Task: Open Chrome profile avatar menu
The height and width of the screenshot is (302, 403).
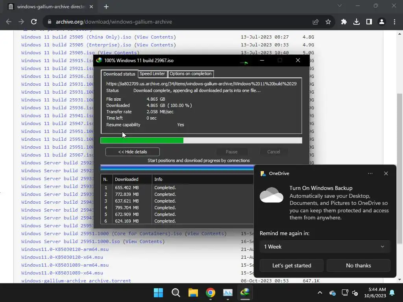Action: [x=382, y=22]
